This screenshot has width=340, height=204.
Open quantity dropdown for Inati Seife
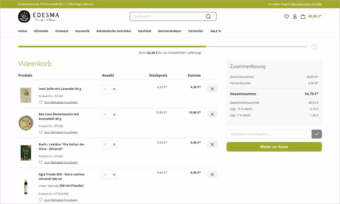pyautogui.click(x=109, y=89)
